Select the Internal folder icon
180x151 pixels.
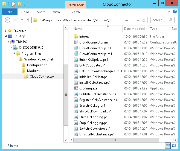click(76, 36)
